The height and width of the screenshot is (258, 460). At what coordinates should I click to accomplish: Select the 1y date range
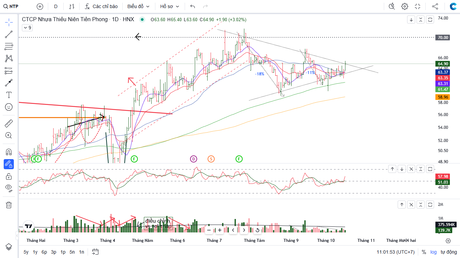pyautogui.click(x=35, y=252)
